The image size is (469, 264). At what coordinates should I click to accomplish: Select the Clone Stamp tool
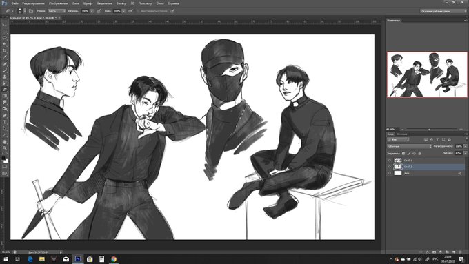(5, 77)
